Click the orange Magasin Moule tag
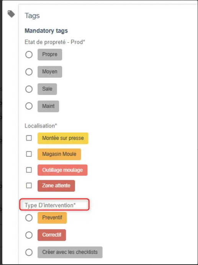This screenshot has width=198, height=265. click(59, 154)
